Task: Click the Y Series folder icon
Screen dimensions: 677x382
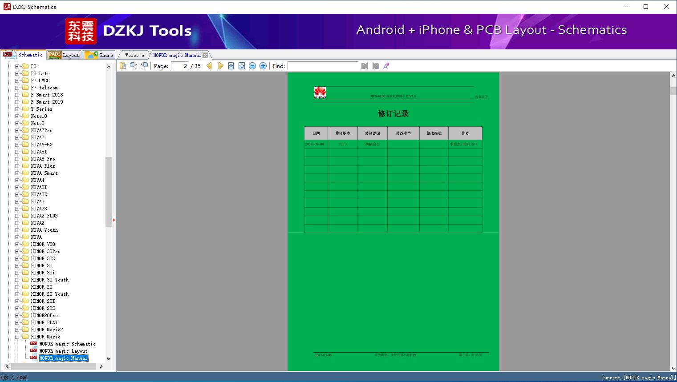Action: (25, 109)
